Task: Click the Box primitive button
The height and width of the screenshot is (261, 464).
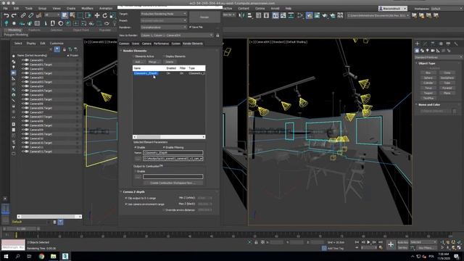Action: click(x=428, y=72)
